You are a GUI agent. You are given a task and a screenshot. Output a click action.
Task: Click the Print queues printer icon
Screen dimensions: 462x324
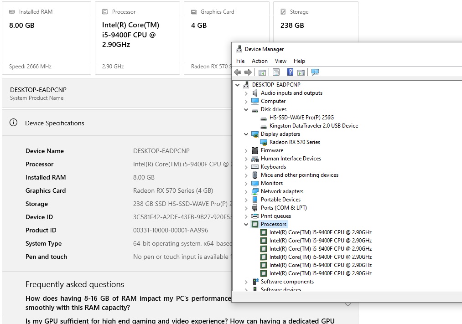(255, 216)
